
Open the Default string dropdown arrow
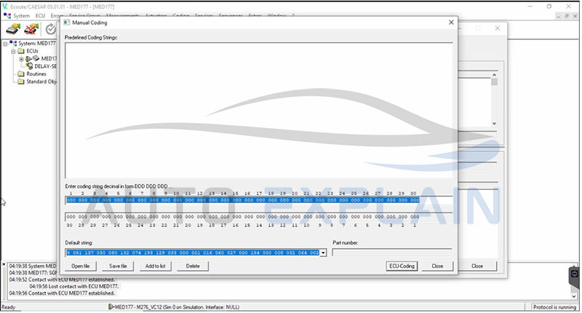point(323,253)
